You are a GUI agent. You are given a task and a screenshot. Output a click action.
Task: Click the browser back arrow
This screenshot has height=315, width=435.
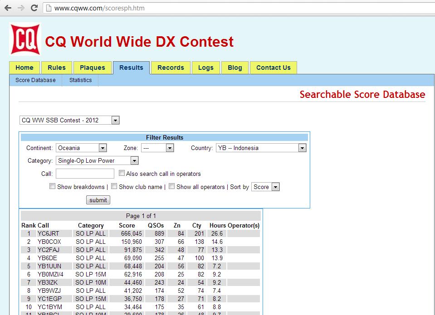8,8
